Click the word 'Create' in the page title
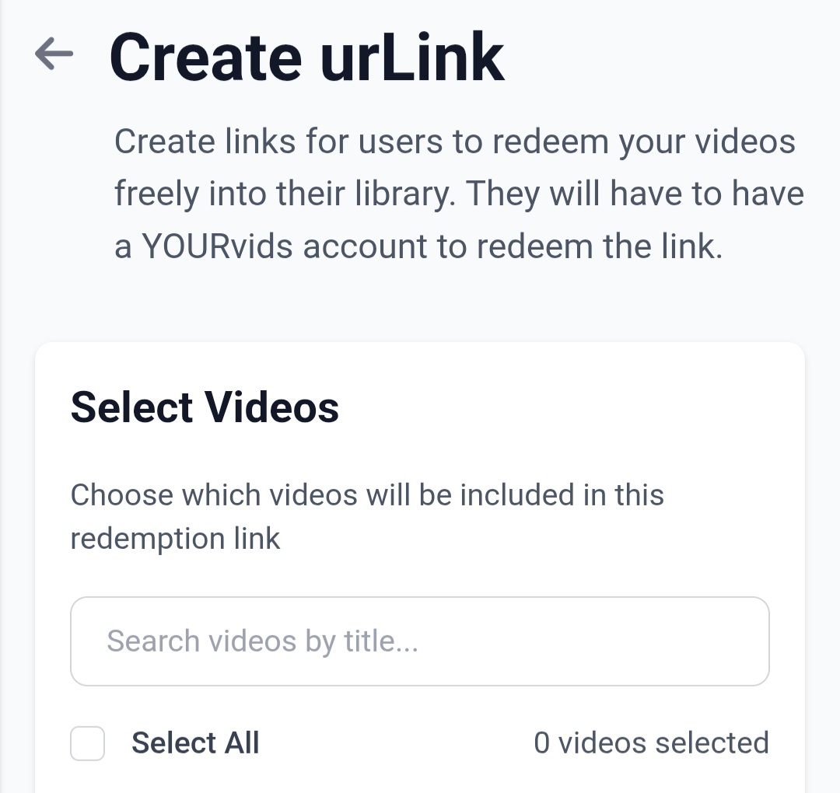This screenshot has width=840, height=793. [206, 57]
